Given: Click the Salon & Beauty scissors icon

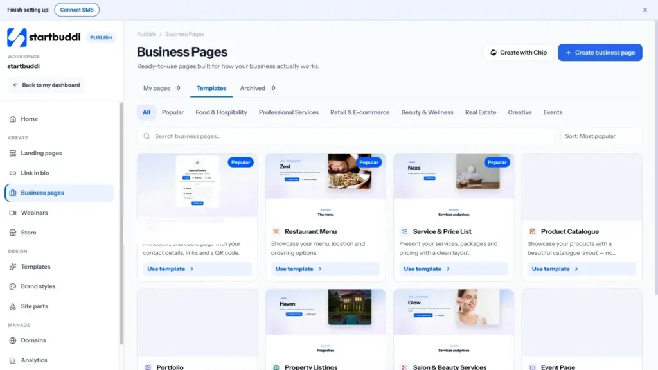Looking at the screenshot, I should tap(404, 367).
